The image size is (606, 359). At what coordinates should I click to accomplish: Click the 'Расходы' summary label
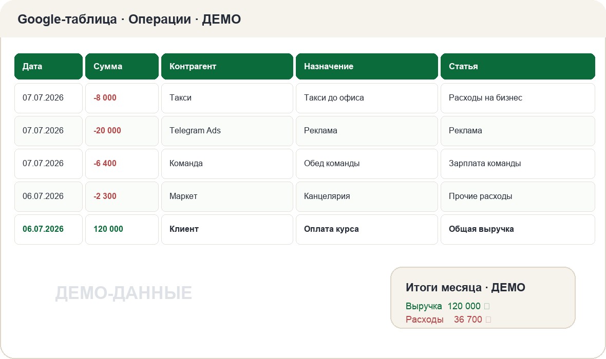pos(424,320)
